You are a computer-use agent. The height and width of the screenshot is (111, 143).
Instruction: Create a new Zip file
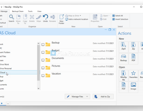pos(133,47)
